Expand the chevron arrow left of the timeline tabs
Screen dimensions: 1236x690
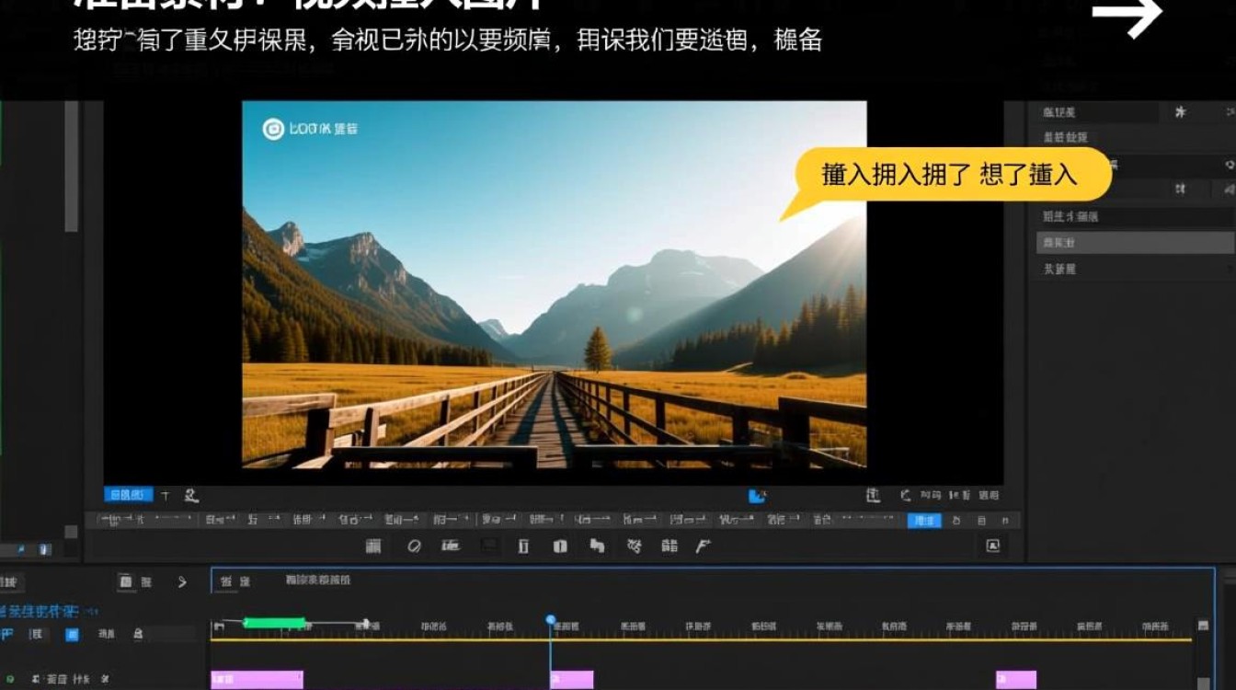click(181, 581)
